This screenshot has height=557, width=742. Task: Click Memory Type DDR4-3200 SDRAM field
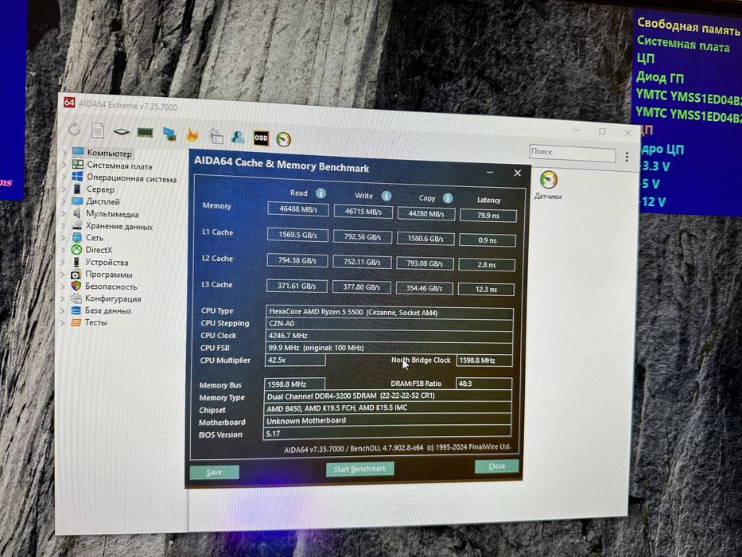387,396
